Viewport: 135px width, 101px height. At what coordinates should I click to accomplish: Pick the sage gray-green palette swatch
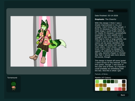click(x=116, y=82)
